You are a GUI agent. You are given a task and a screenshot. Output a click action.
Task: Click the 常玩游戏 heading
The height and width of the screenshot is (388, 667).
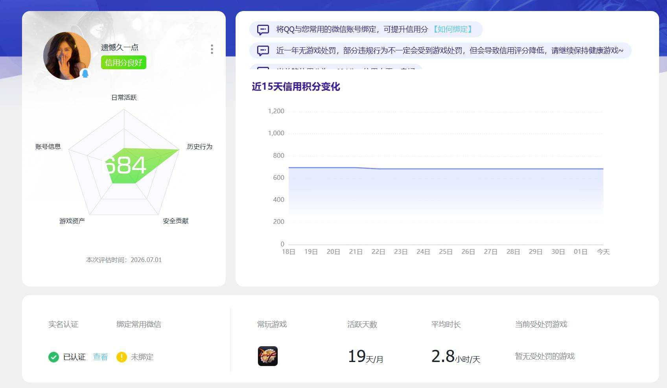272,324
